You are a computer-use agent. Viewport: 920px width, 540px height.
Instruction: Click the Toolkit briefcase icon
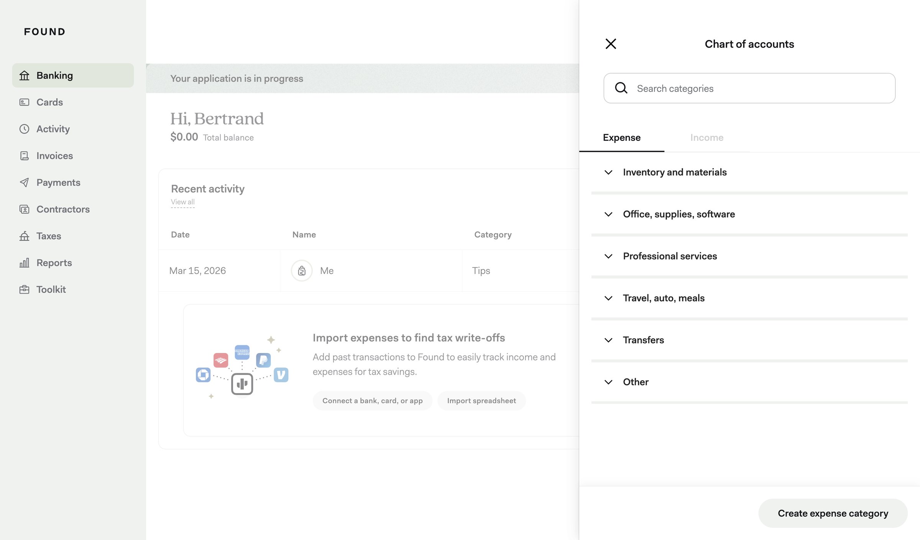pyautogui.click(x=24, y=289)
